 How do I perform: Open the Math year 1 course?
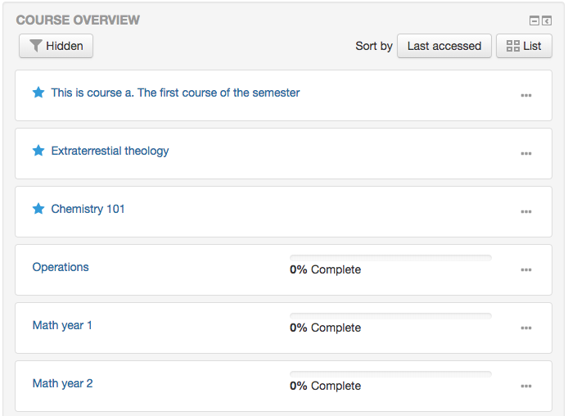62,325
